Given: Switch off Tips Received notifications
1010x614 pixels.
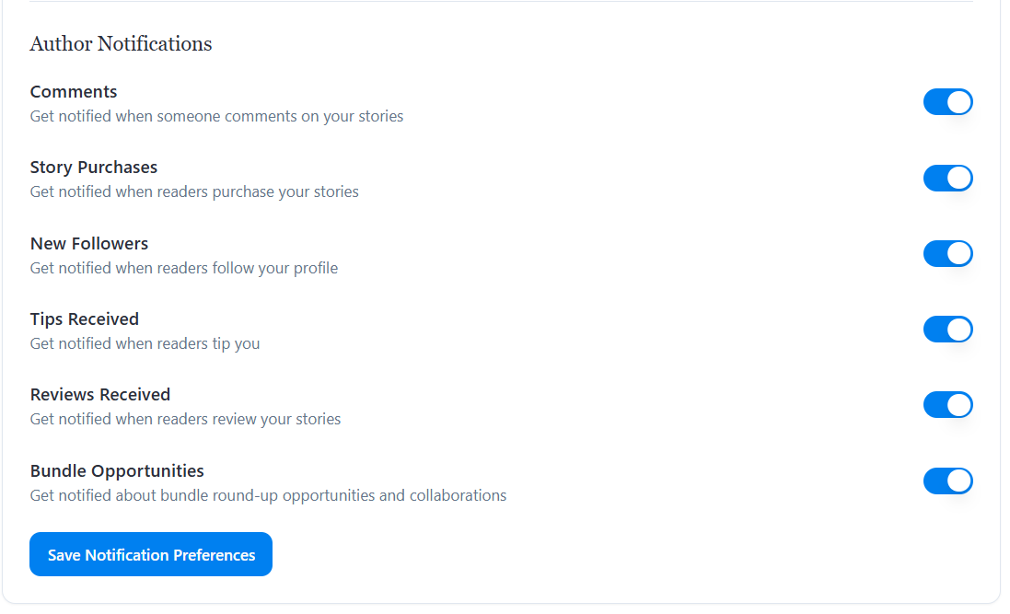Looking at the screenshot, I should point(947,330).
